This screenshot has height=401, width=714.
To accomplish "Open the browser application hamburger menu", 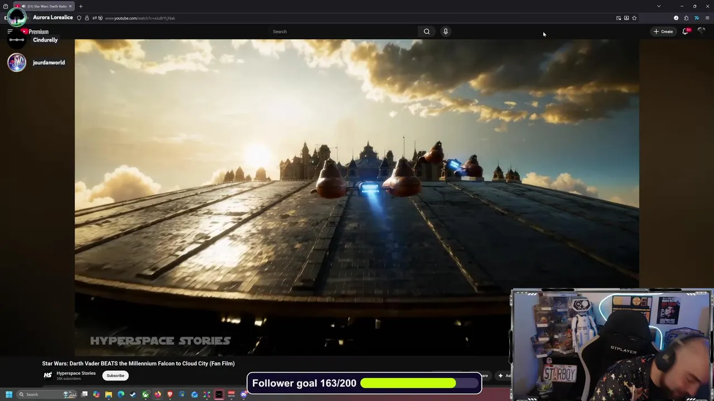I will click(707, 18).
